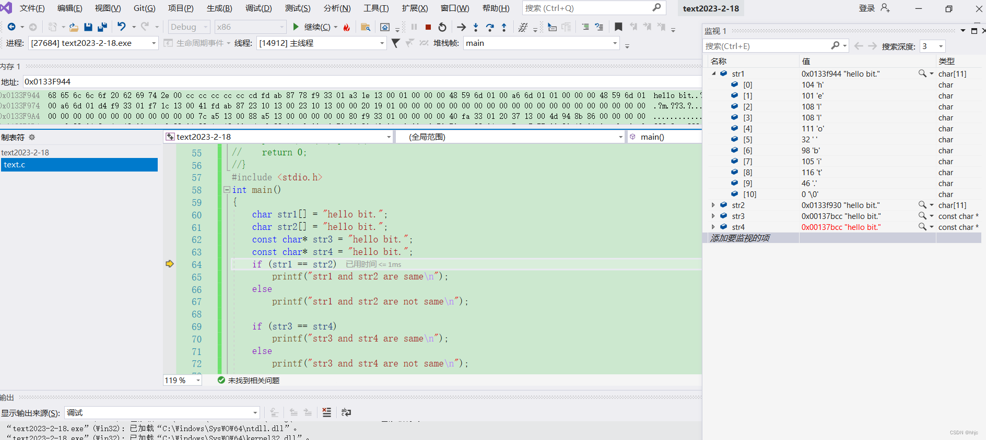Viewport: 986px width, 440px height.
Task: Click search icon in watch search box
Action: 835,46
